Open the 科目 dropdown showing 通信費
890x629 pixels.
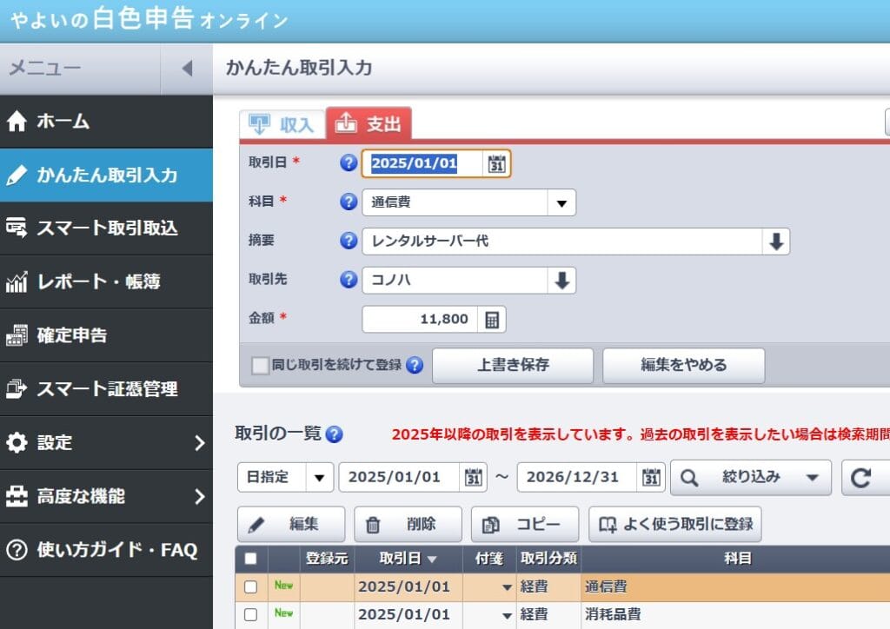pyautogui.click(x=562, y=202)
